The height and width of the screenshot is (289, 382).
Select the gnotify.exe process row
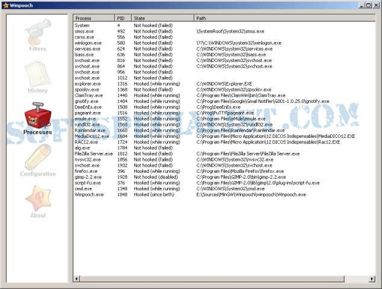(x=224, y=101)
